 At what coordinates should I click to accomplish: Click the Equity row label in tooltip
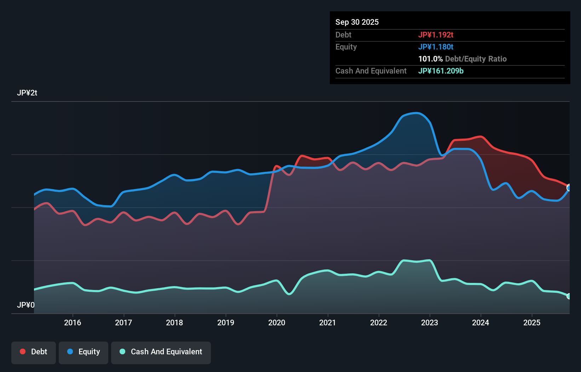tap(346, 47)
